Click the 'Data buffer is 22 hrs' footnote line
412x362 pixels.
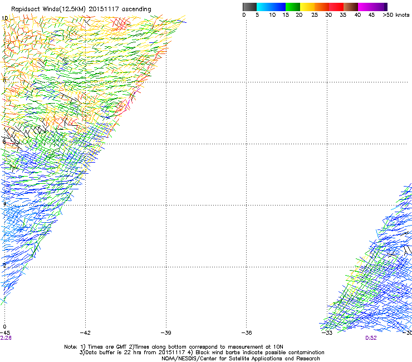pos(202,353)
